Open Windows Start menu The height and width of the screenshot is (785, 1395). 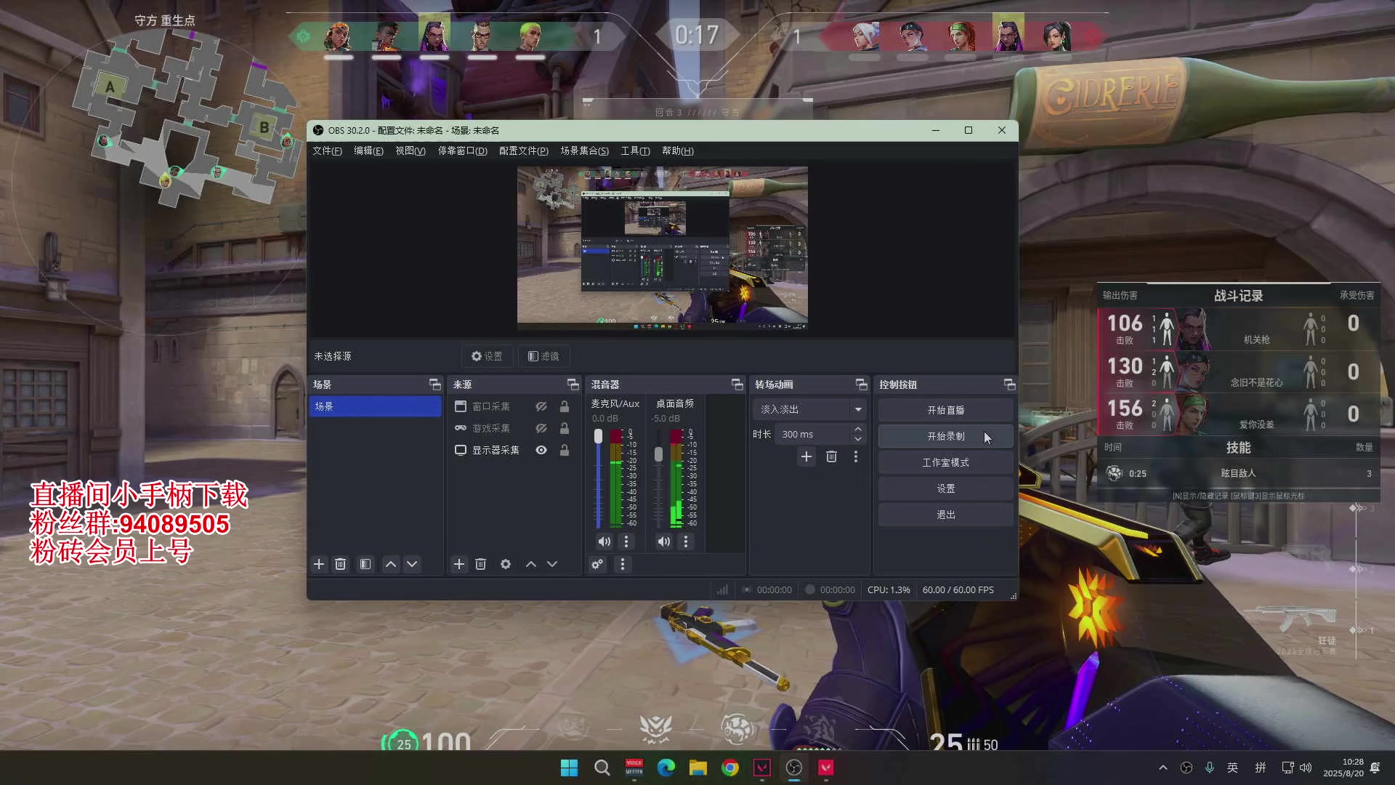coord(570,768)
